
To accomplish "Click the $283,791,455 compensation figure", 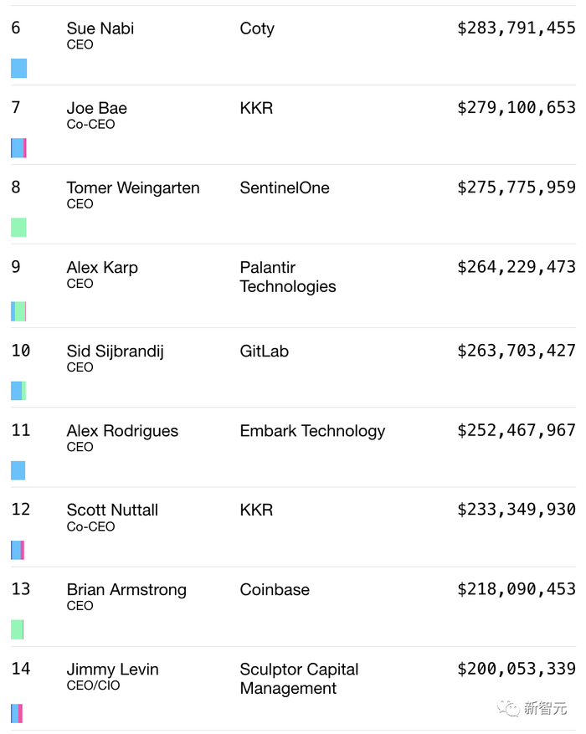I will pos(516,28).
